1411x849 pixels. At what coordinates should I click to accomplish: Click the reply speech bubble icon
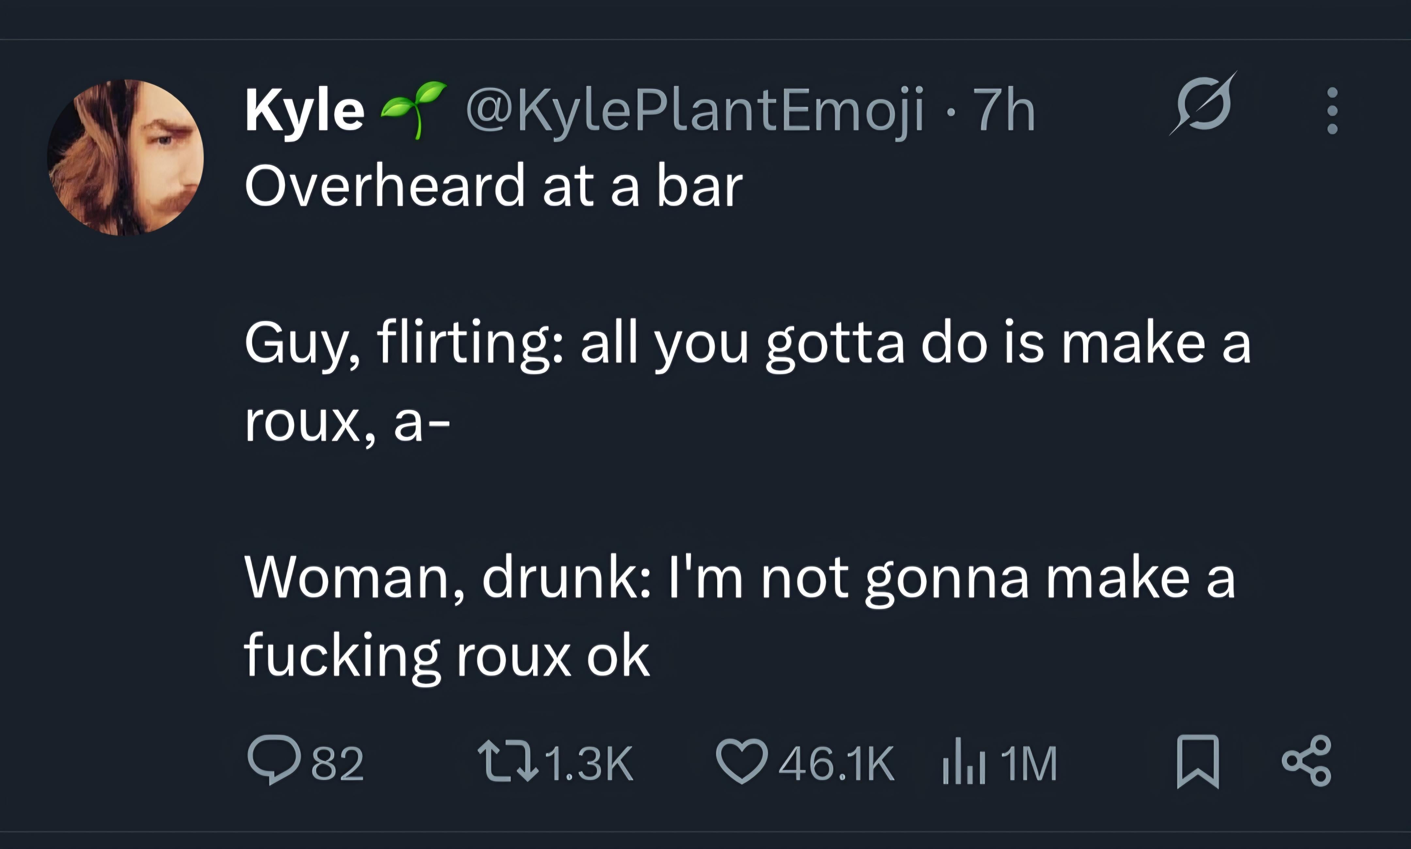(x=274, y=759)
